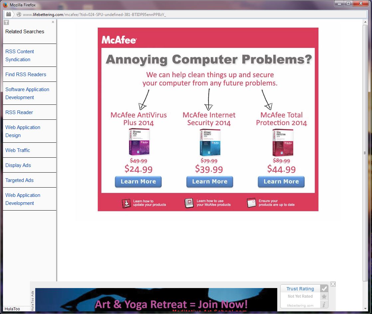
Task: Open the RSS Content Syndication link
Action: (x=20, y=56)
